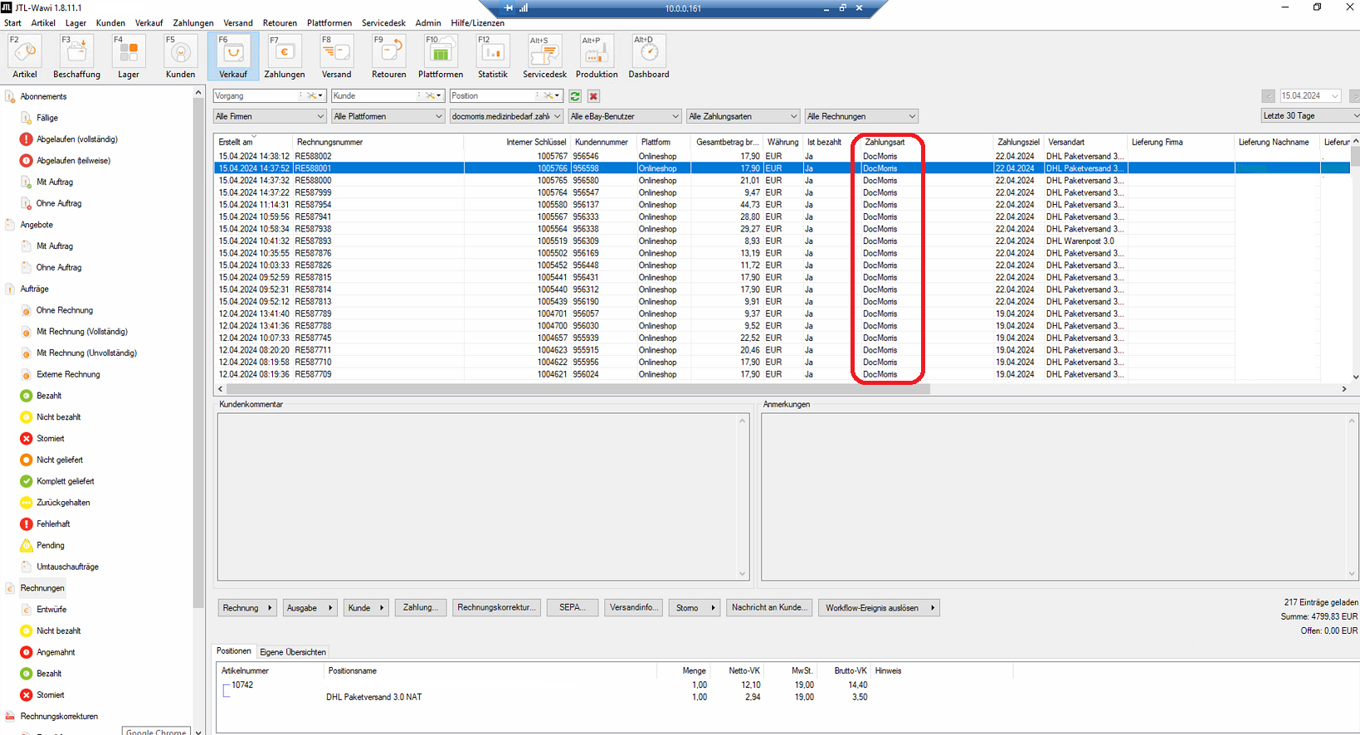Launch the Dashboard toolbar icon
The image size is (1360, 735).
click(648, 52)
